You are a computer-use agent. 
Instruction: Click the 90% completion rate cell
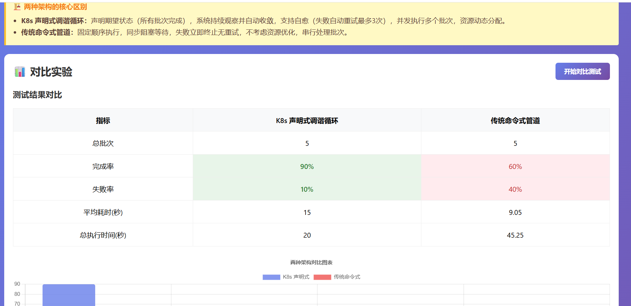click(x=307, y=166)
